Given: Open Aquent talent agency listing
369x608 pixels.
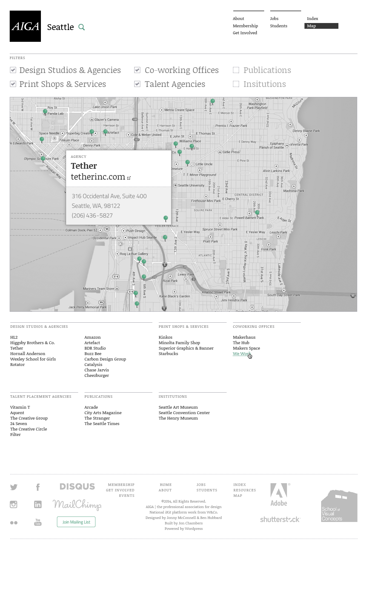Looking at the screenshot, I should [x=17, y=413].
